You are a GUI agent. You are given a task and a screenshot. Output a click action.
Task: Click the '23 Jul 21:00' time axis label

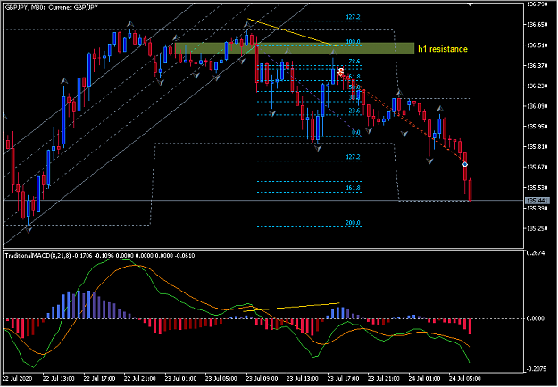click(384, 378)
